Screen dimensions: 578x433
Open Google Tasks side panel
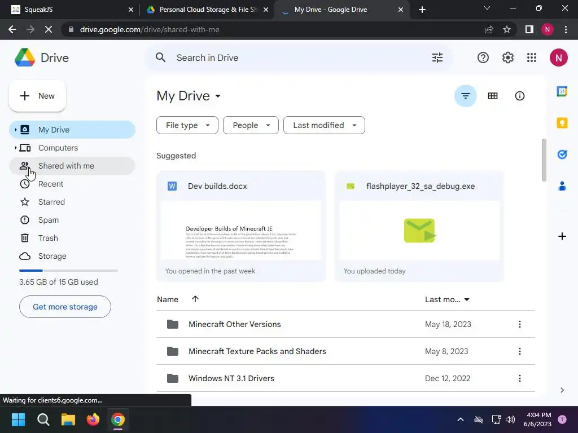click(x=562, y=154)
